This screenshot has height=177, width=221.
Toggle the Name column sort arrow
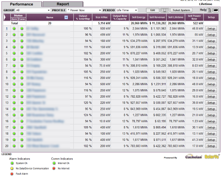(x=66, y=17)
